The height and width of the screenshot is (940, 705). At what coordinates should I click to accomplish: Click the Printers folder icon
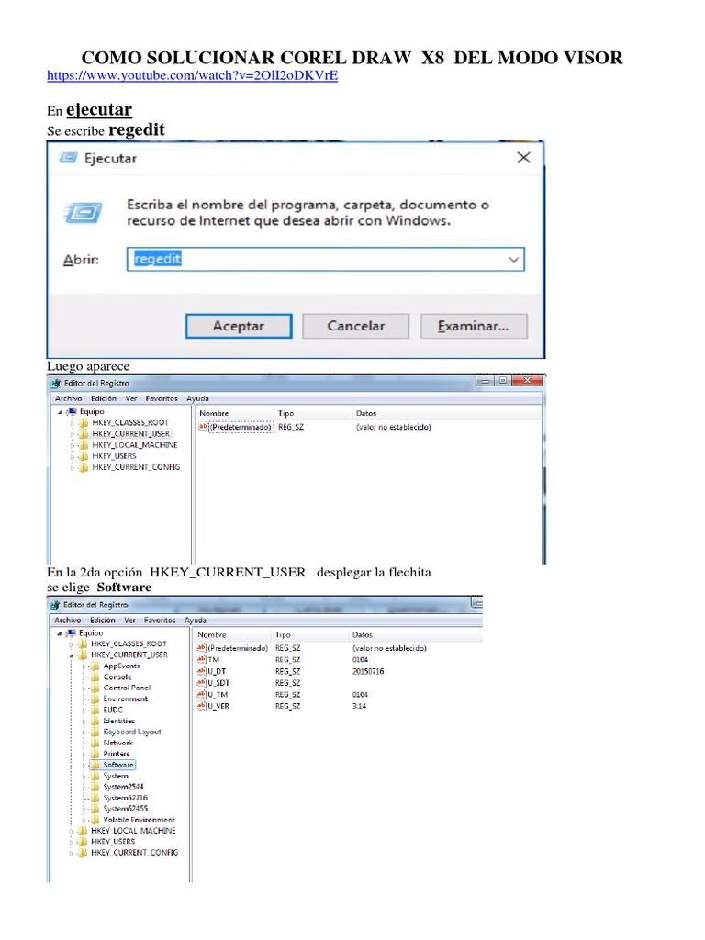coord(95,755)
